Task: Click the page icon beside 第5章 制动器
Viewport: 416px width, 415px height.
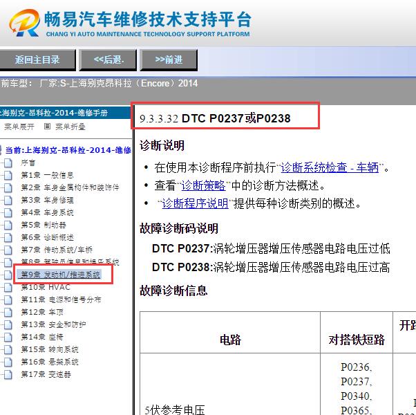Action: click(8, 225)
